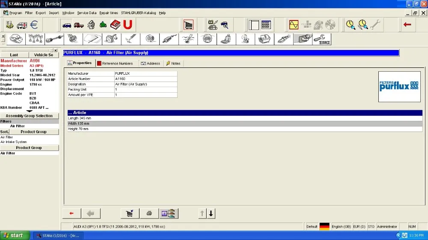Select the spark plug ignition assembly group
Image resolution: width=428 pixels, height=240 pixels.
[284, 39]
